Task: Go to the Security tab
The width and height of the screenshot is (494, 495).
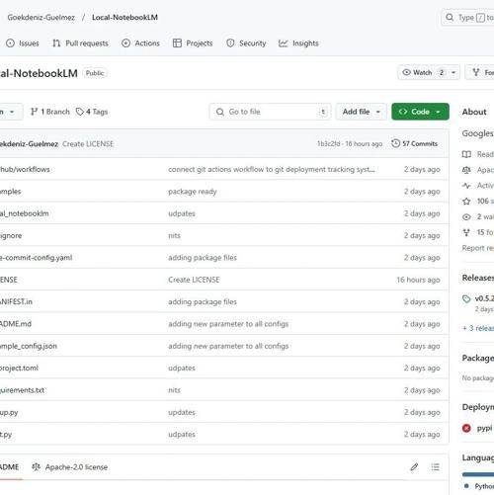Action: click(246, 43)
